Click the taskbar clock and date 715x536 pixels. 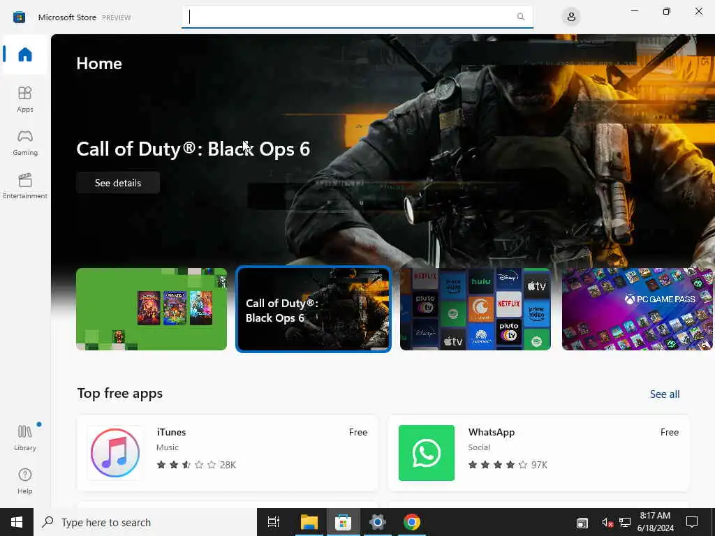[655, 522]
